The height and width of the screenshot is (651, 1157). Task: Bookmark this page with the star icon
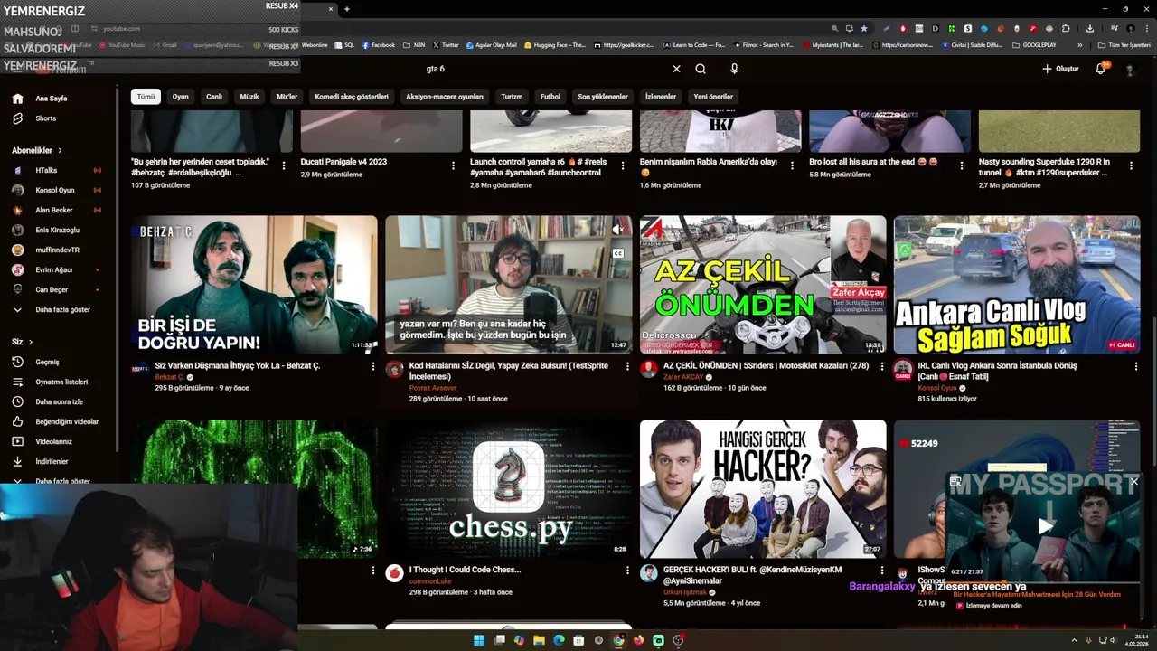pyautogui.click(x=864, y=29)
